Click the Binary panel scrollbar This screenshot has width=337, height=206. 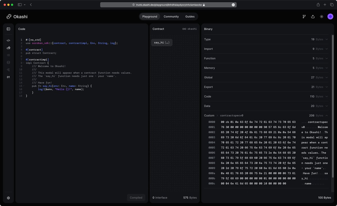click(x=333, y=106)
